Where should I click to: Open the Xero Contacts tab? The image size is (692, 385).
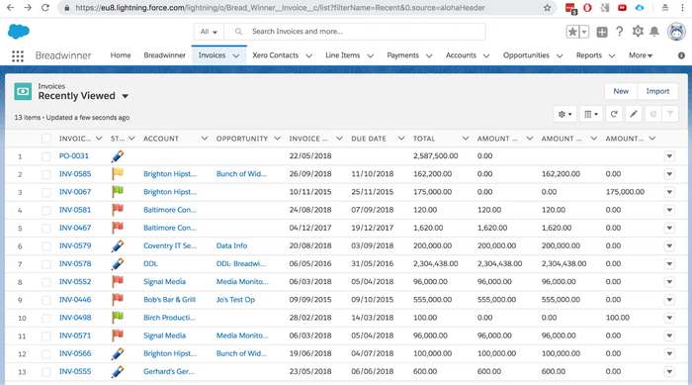click(276, 55)
